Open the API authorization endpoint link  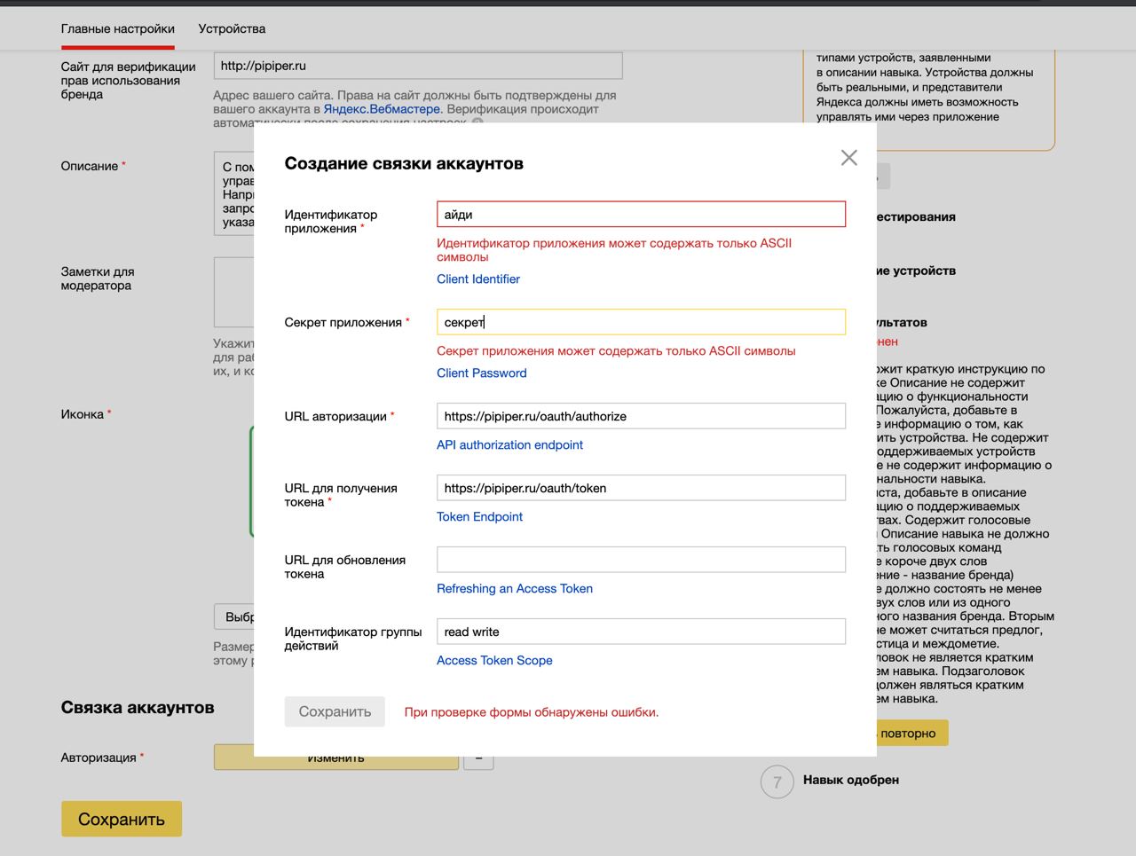coord(509,445)
